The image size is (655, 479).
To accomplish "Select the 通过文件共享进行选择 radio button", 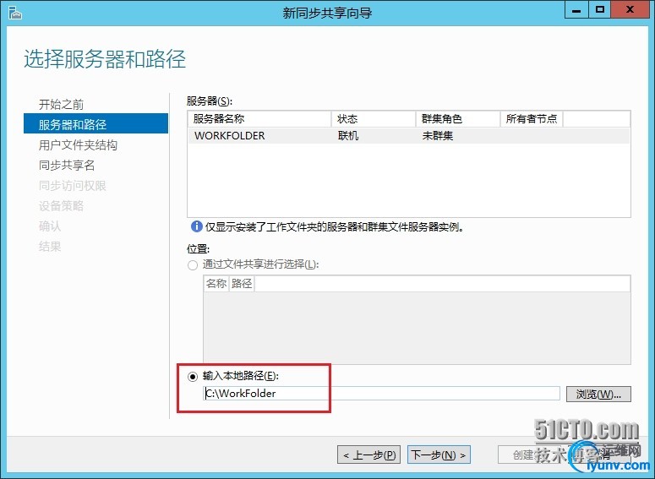I will (x=193, y=265).
